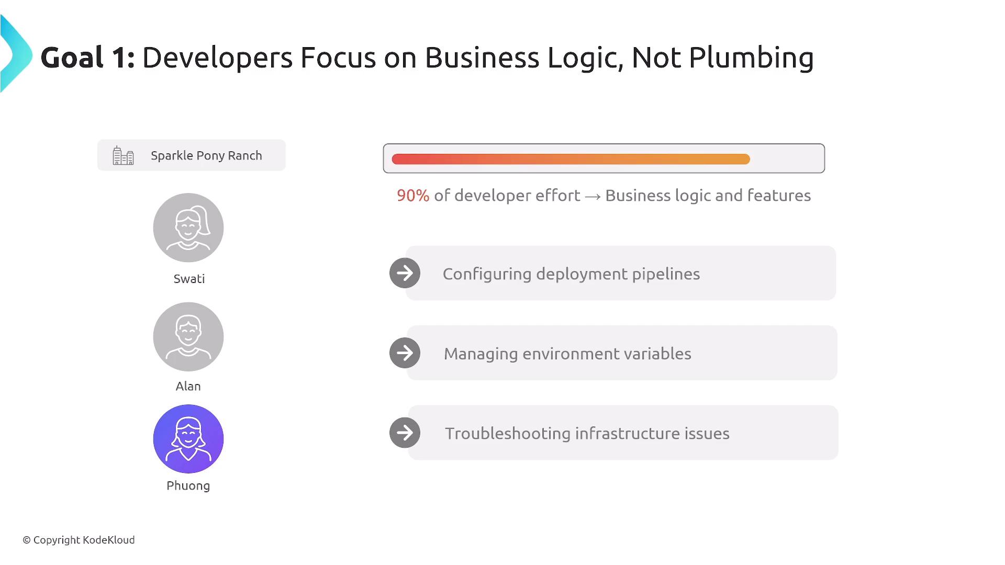Screen dimensions: 1005x565
Task: Click the Phuong name label
Action: [188, 485]
